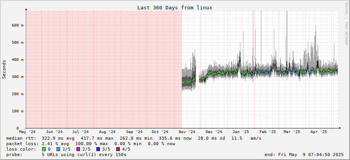The width and height of the screenshot is (350, 160).
Task: Click the '335.6 ms now' value
Action: 175,139
